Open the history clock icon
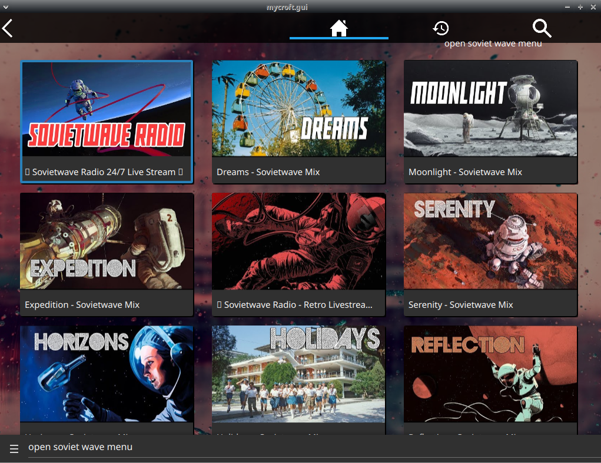Screen dimensions: 601x463 pos(441,28)
